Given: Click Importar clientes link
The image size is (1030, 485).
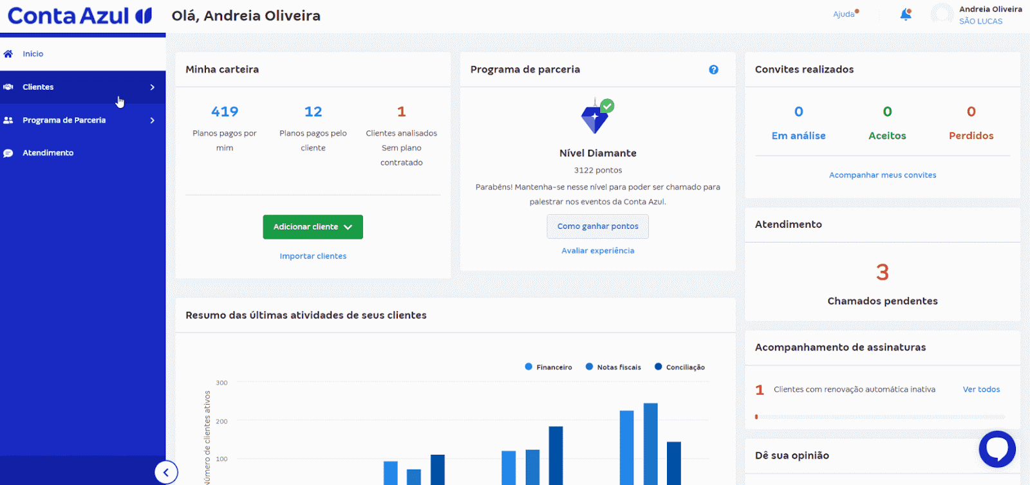Looking at the screenshot, I should [313, 256].
